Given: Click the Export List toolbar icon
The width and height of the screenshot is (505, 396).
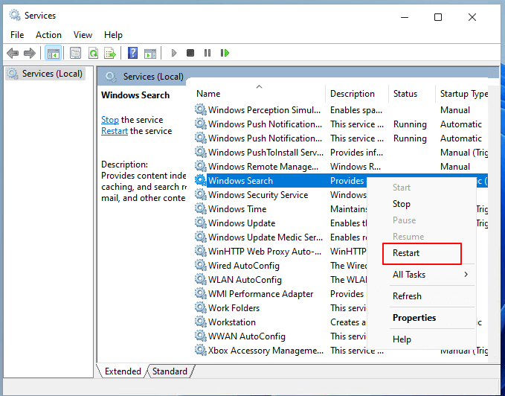Looking at the screenshot, I should click(110, 53).
